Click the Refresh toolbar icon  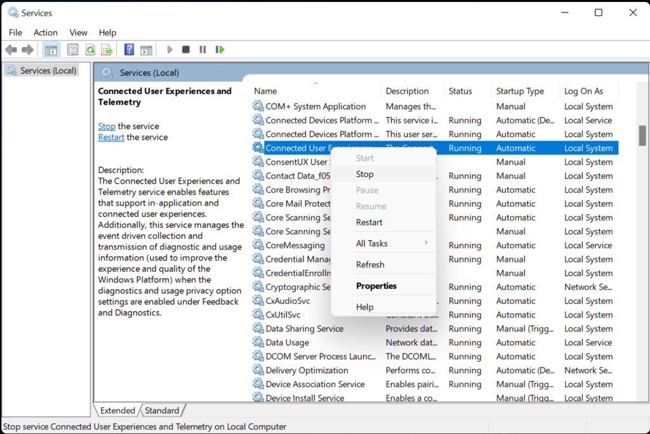(90, 49)
